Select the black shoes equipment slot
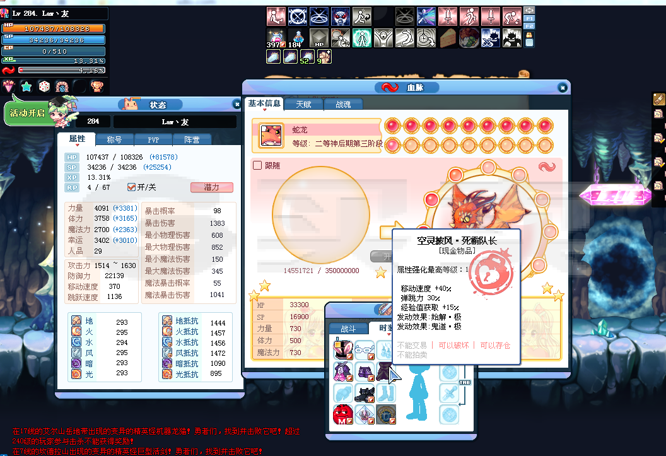This screenshot has height=456, width=666. pos(364,394)
